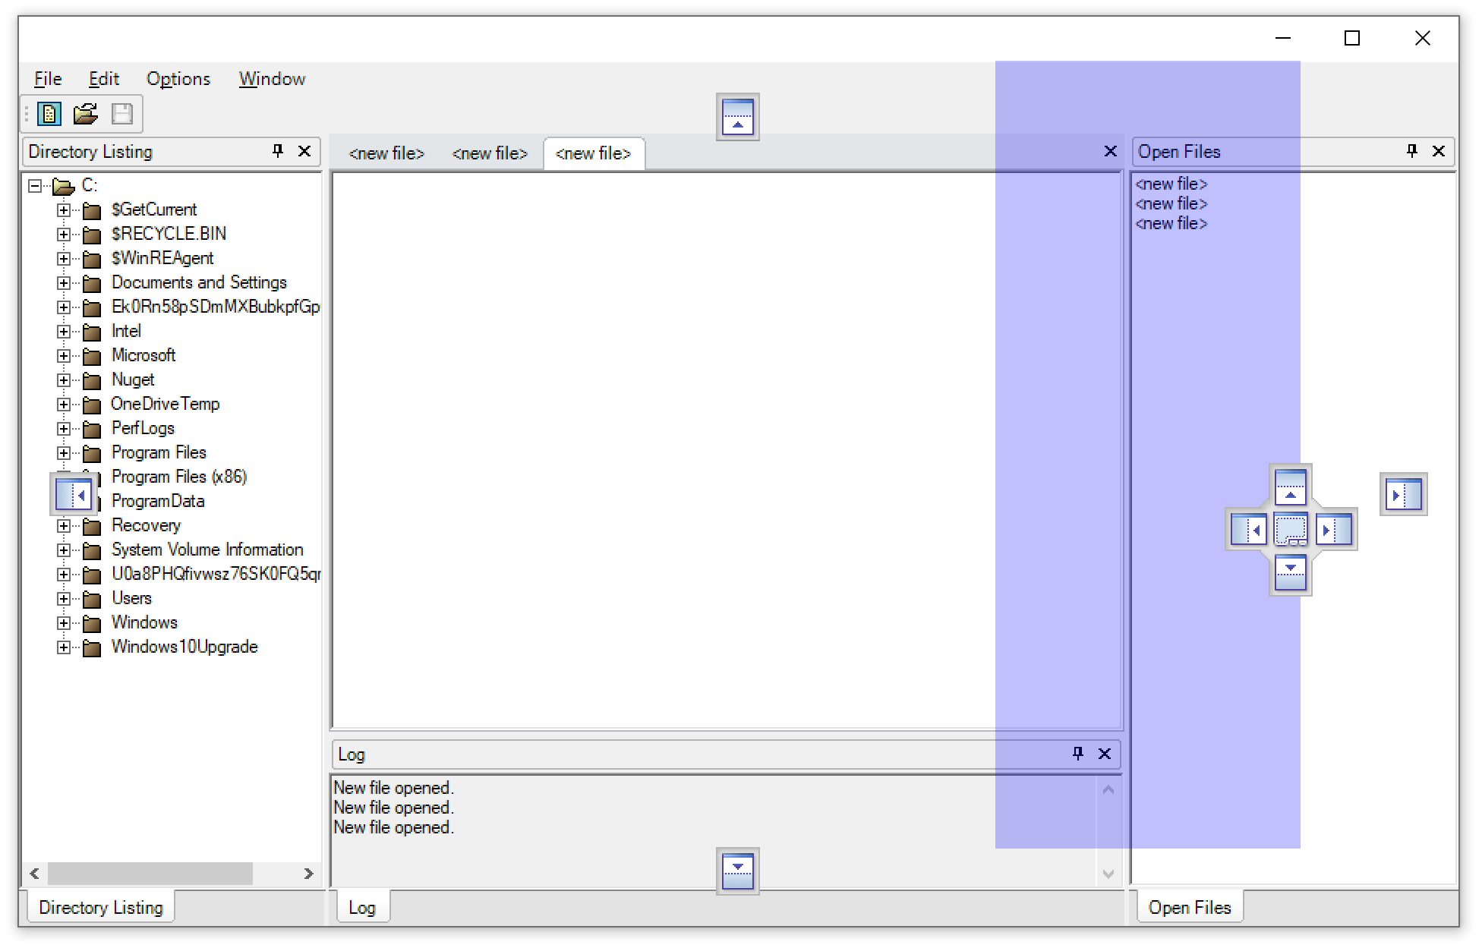Viewport: 1482px width, 948px height.
Task: Open the Options menu
Action: click(x=178, y=79)
